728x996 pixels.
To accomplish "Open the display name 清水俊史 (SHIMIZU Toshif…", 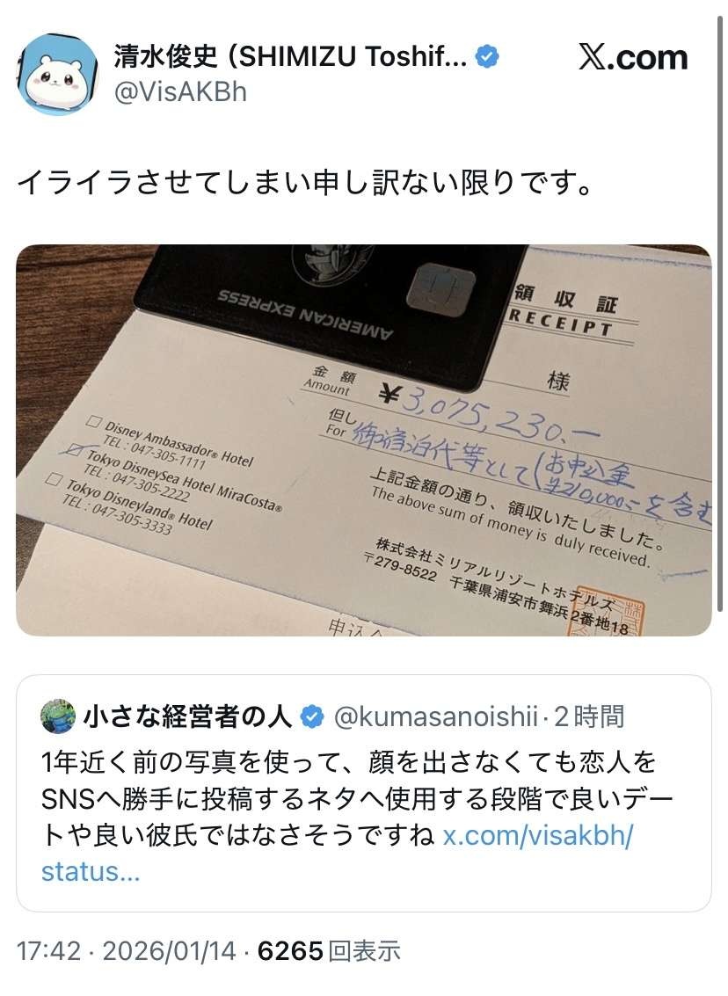I will (289, 56).
